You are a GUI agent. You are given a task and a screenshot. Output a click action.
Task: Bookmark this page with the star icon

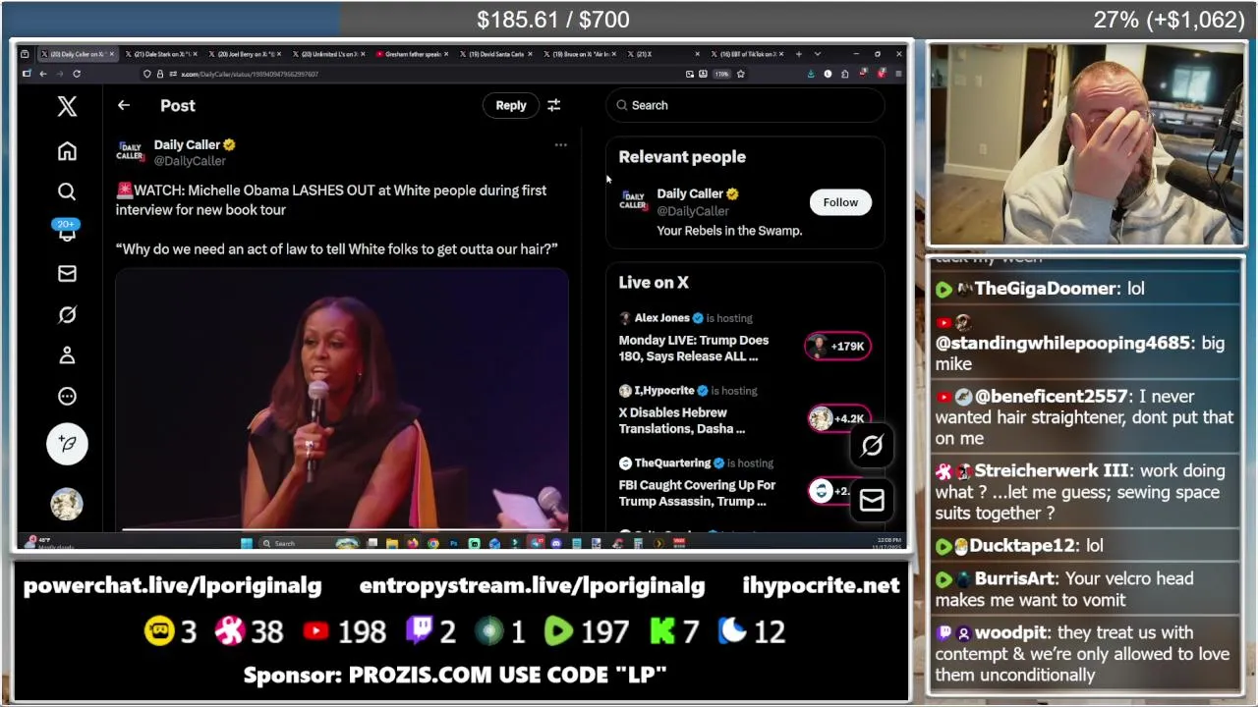741,74
